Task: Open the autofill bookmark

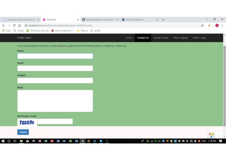Action: (x=95, y=30)
